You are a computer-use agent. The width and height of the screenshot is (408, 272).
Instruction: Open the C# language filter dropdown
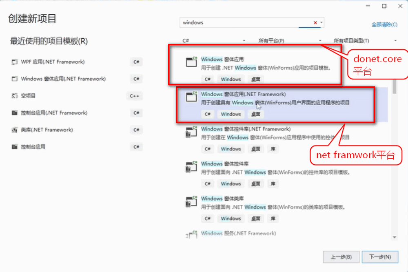coord(214,40)
